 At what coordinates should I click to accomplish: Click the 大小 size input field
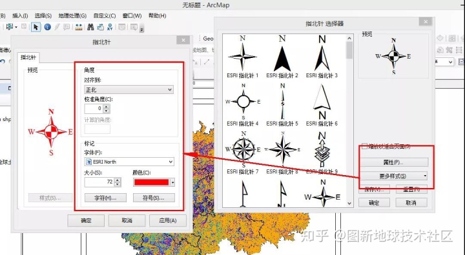pyautogui.click(x=99, y=182)
